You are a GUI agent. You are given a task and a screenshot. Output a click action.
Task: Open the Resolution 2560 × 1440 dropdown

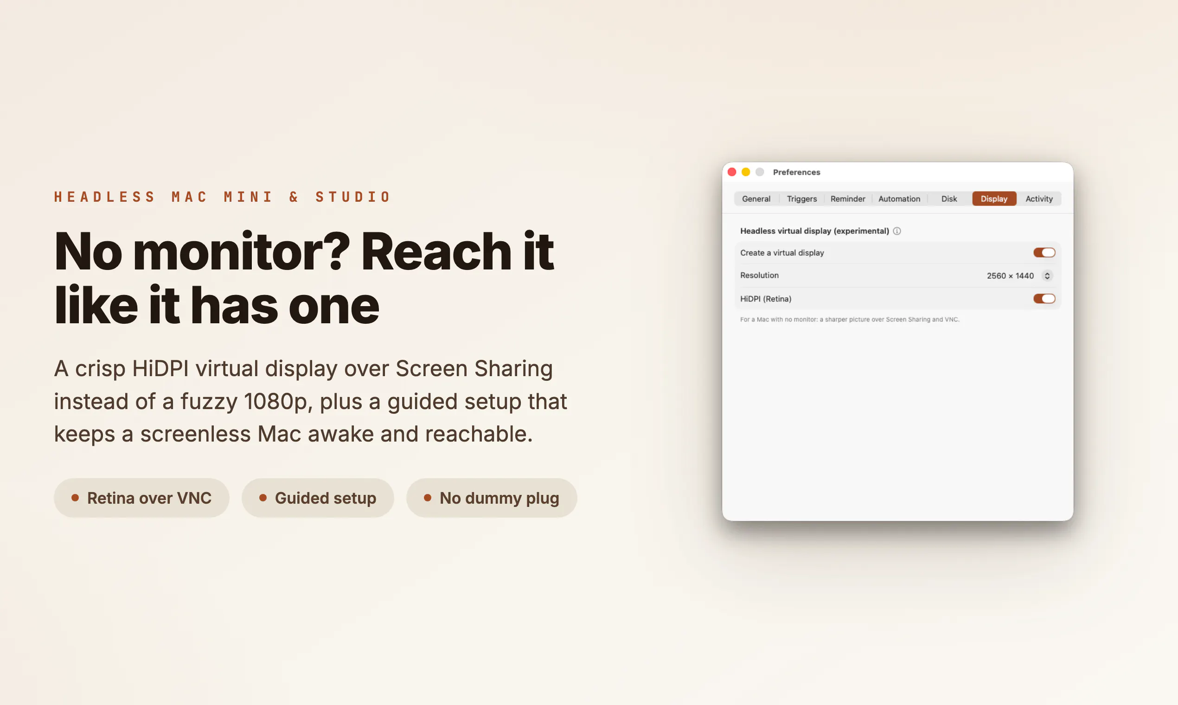(1019, 276)
